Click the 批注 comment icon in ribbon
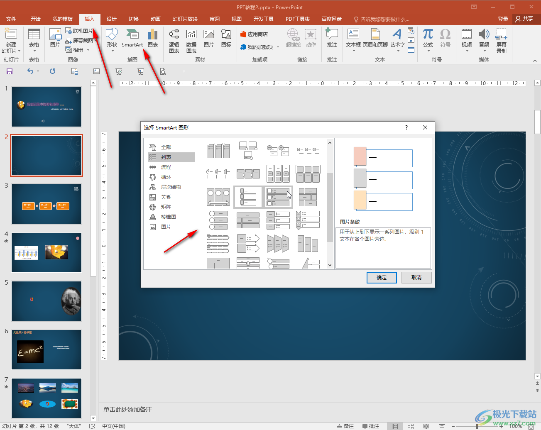The image size is (541, 430). point(332,38)
